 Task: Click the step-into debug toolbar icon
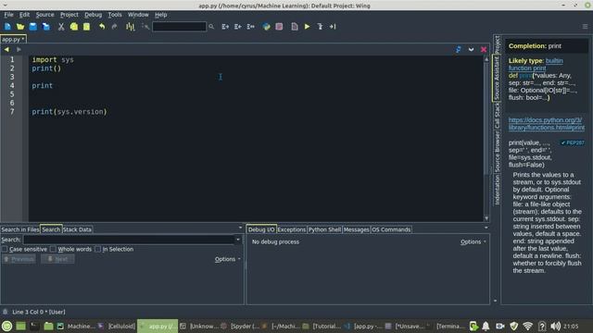tap(320, 27)
